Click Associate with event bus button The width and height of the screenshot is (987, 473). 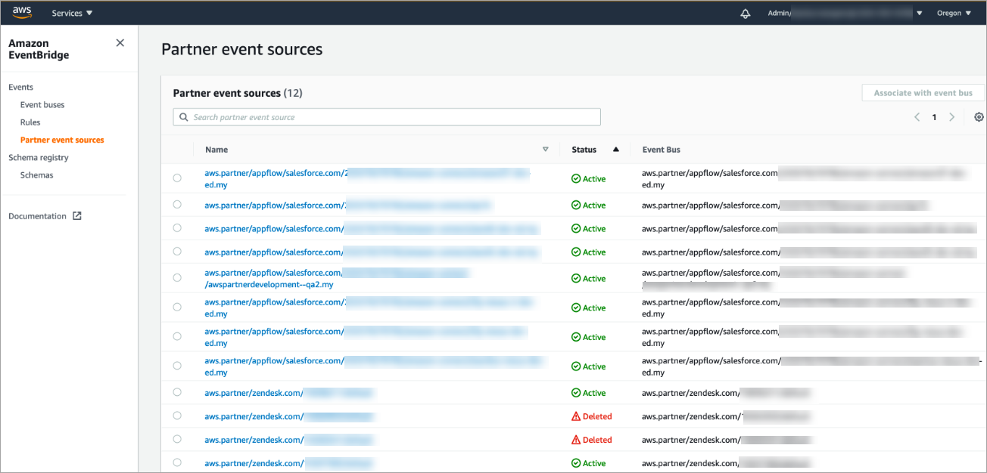(923, 93)
